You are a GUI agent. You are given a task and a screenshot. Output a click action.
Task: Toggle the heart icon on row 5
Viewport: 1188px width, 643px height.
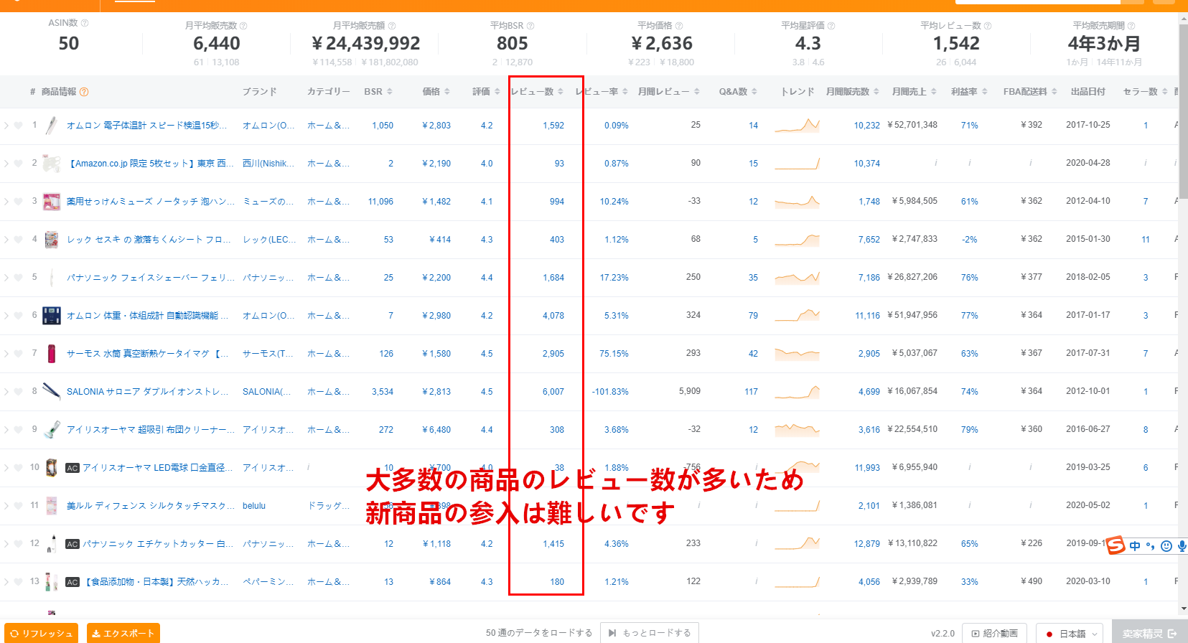point(19,278)
